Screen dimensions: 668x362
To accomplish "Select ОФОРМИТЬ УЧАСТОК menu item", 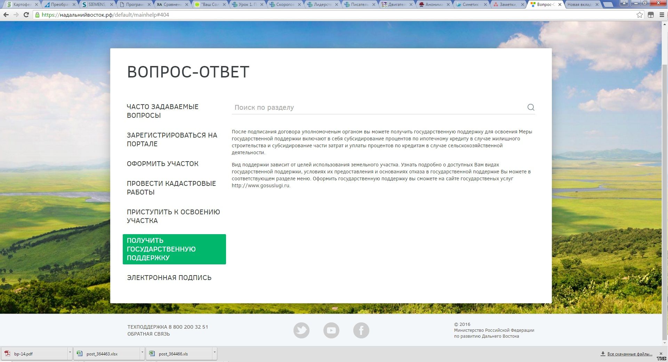I will click(x=162, y=164).
